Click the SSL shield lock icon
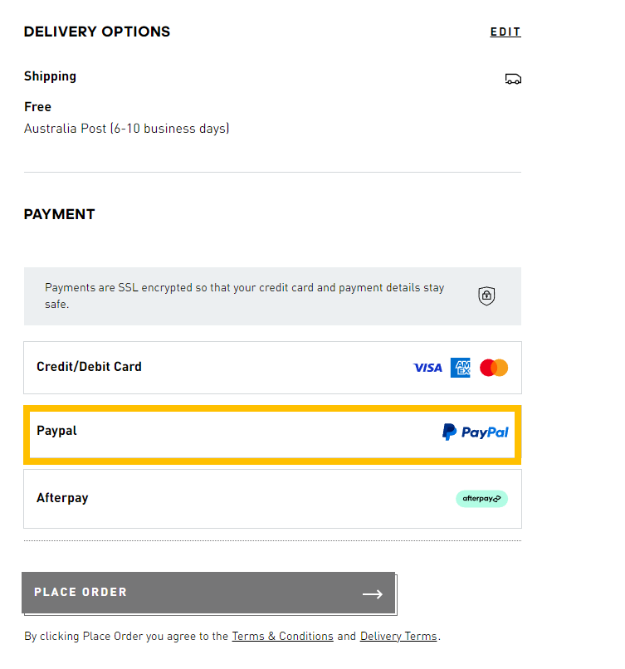Image resolution: width=625 pixels, height=669 pixels. pyautogui.click(x=487, y=295)
